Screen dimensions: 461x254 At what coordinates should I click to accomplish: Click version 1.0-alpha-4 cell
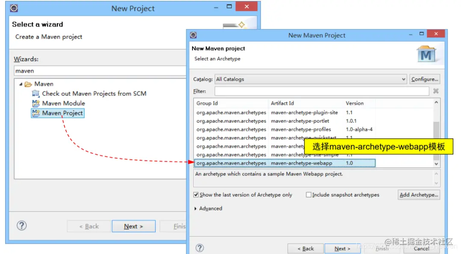click(x=359, y=129)
